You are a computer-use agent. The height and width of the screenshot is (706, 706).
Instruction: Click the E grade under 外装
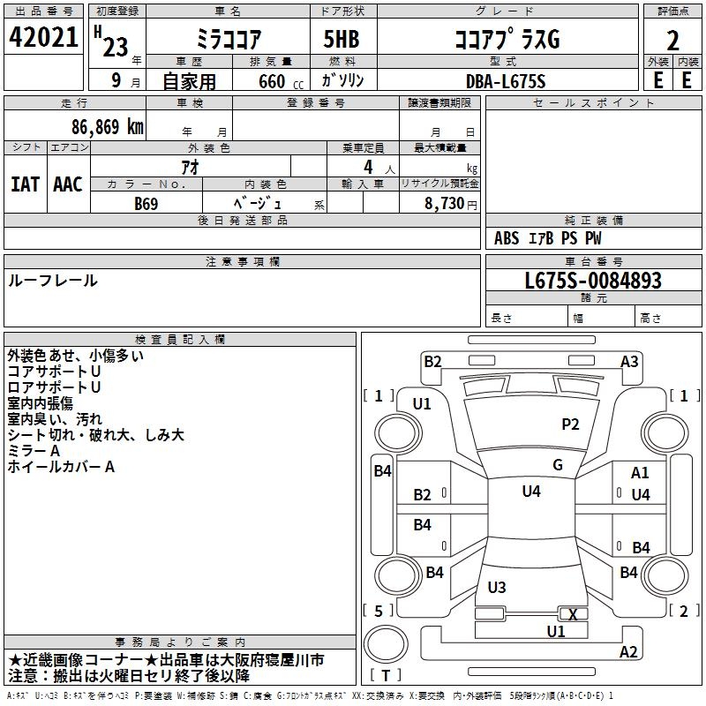[658, 80]
